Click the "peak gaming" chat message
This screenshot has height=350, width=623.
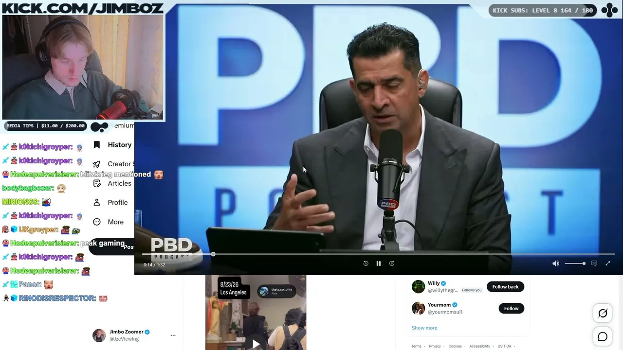(102, 243)
